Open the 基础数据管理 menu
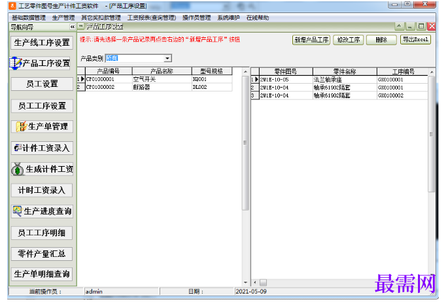The image size is (448, 304). 29,18
